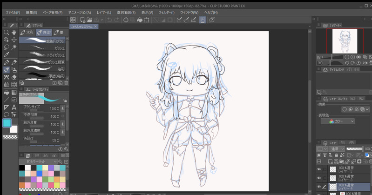The image size is (372, 195).
Task: Switch to the 水彩 sub tool group
Action: click(x=27, y=32)
